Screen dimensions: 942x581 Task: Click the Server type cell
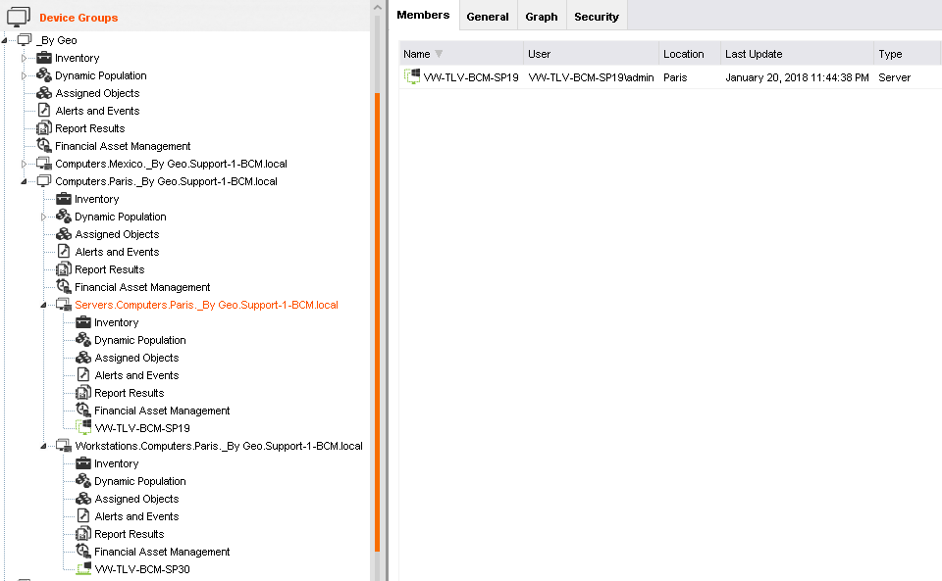pos(895,77)
